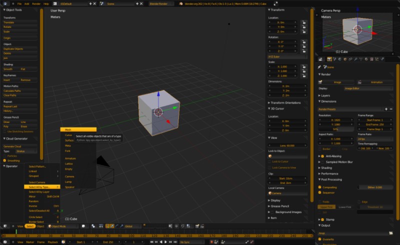400x245 pixels.
Task: Open the Global orientation dropdown
Action: click(x=132, y=226)
